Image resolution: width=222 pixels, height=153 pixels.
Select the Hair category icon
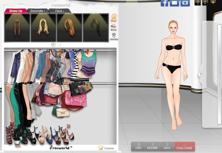[114, 18]
